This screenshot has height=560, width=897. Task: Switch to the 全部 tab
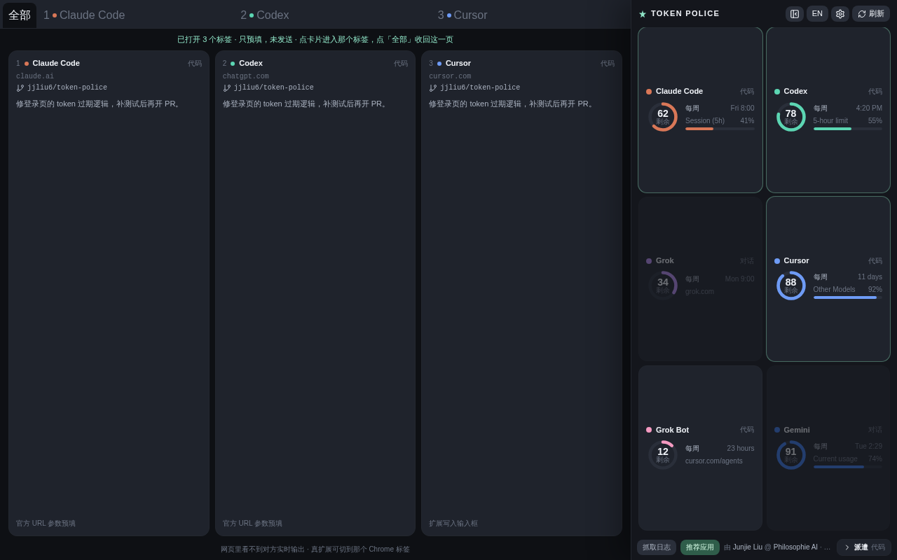tap(20, 15)
